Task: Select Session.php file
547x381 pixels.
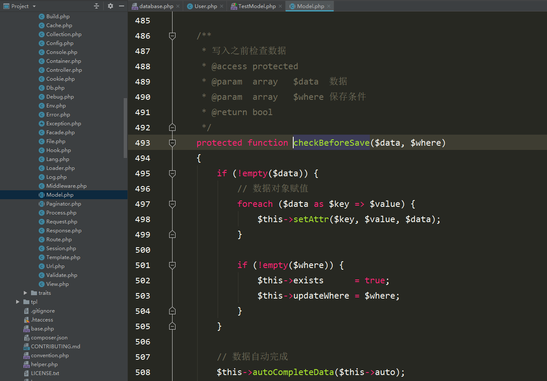Action: (x=61, y=248)
